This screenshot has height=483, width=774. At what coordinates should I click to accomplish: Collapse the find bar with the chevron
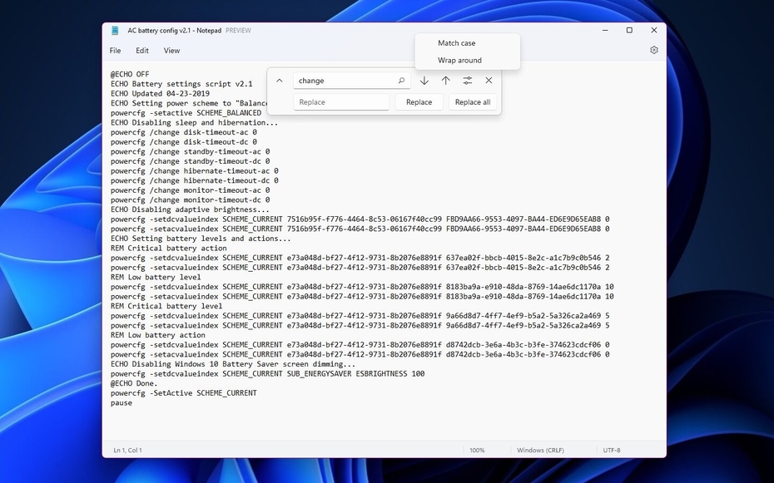279,80
